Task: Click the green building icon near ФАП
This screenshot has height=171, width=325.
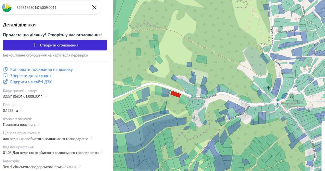Action: coord(292,96)
